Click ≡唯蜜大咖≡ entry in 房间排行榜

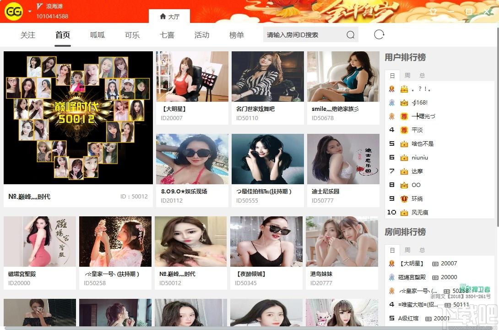click(418, 305)
